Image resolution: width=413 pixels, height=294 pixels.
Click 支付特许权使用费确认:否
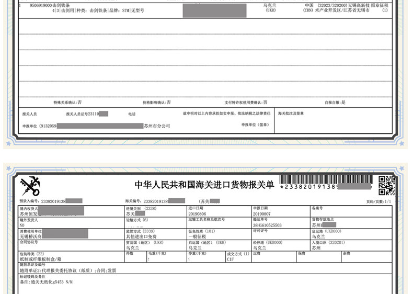click(x=246, y=103)
